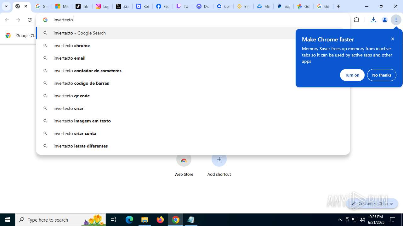Open the profile avatar icon
403x226 pixels.
point(384,20)
